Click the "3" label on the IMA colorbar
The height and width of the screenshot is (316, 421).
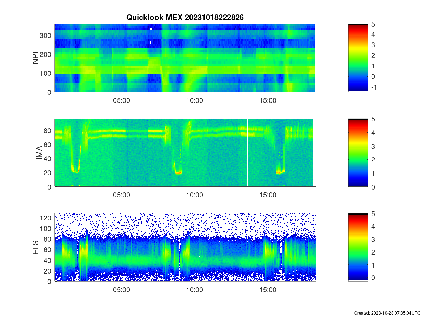pos(373,146)
